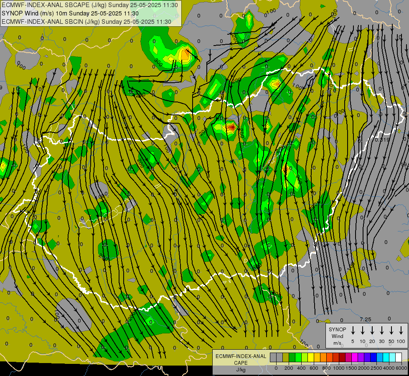Click value '30' in wind legend
This screenshot has height=376, width=409.
tap(382, 341)
